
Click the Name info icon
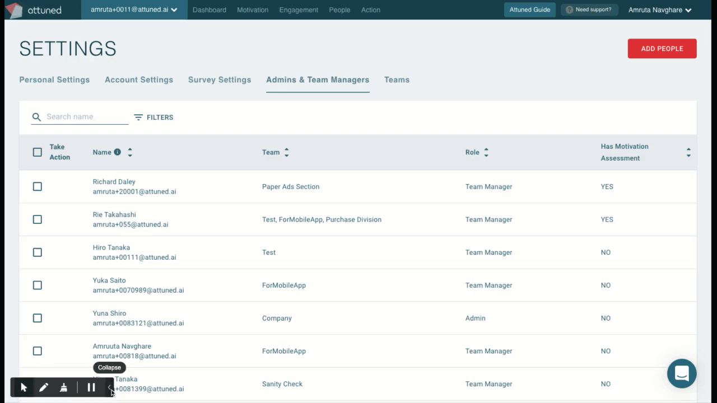pyautogui.click(x=117, y=152)
